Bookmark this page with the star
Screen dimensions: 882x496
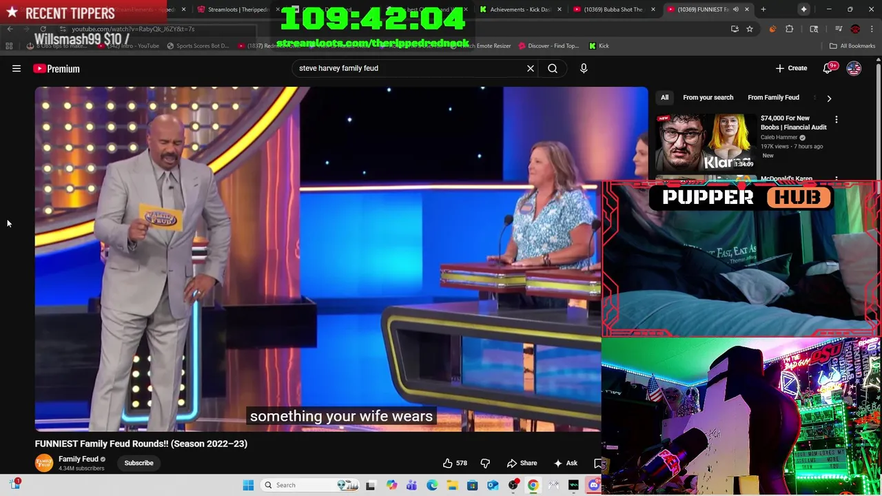(x=750, y=29)
